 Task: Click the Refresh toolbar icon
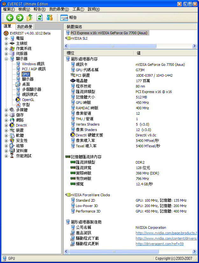pyautogui.click(x=39, y=18)
